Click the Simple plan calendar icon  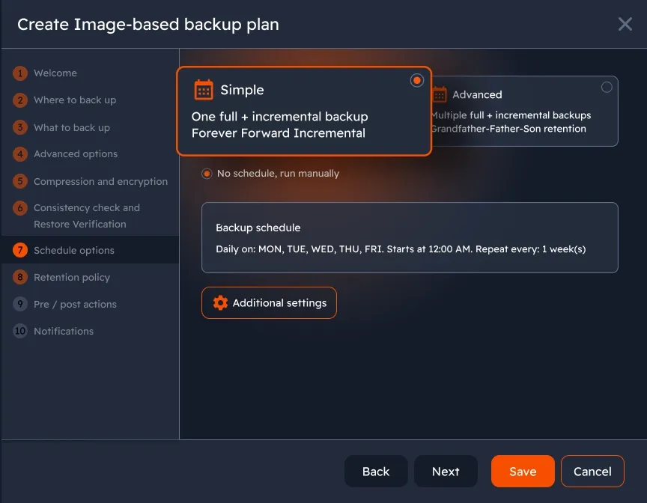coord(203,89)
